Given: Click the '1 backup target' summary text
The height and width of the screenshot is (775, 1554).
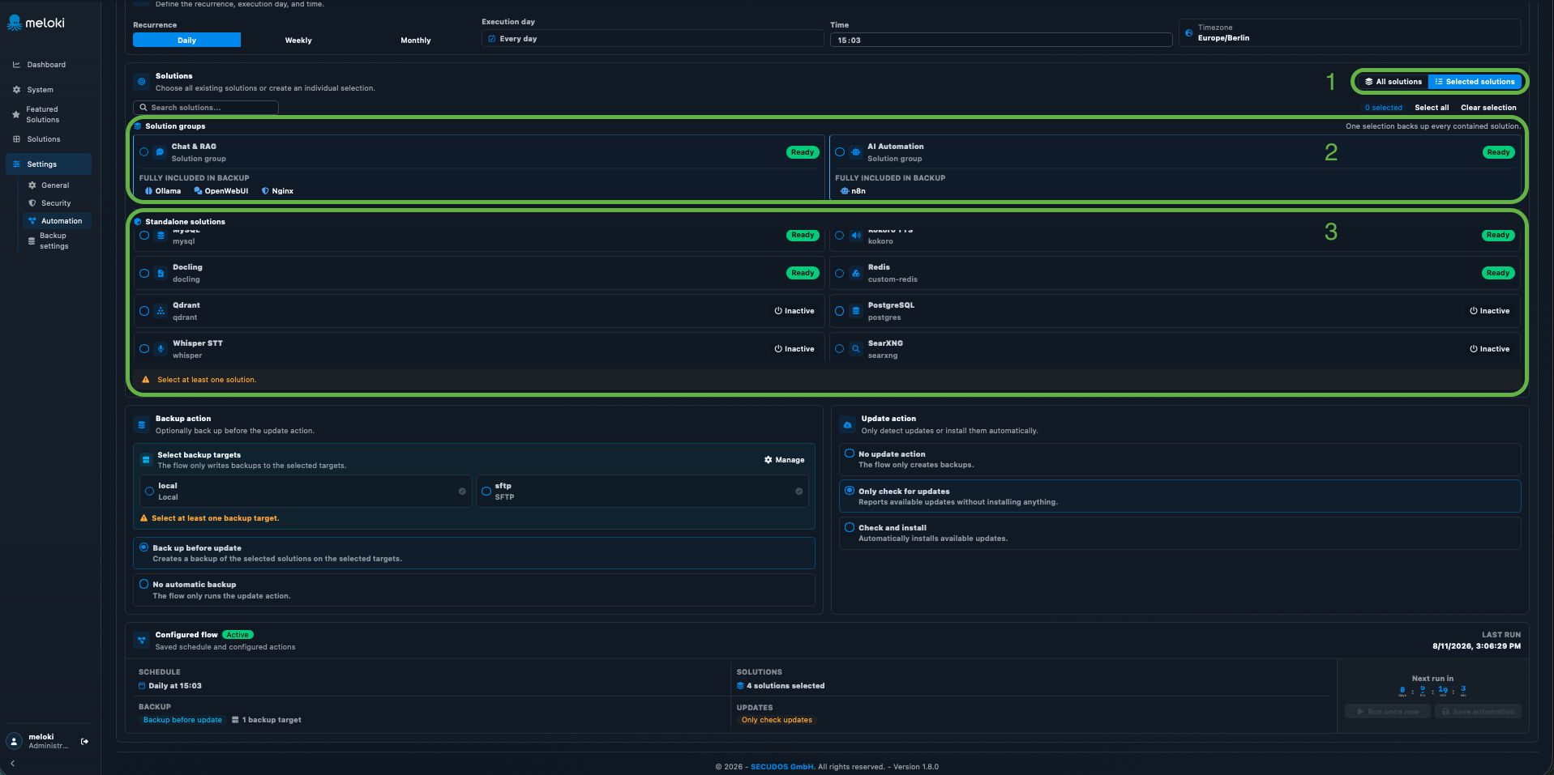Looking at the screenshot, I should point(272,720).
